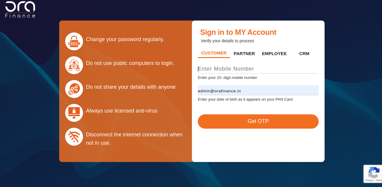Click the public computers network icon
This screenshot has height=187, width=382.
point(74,65)
